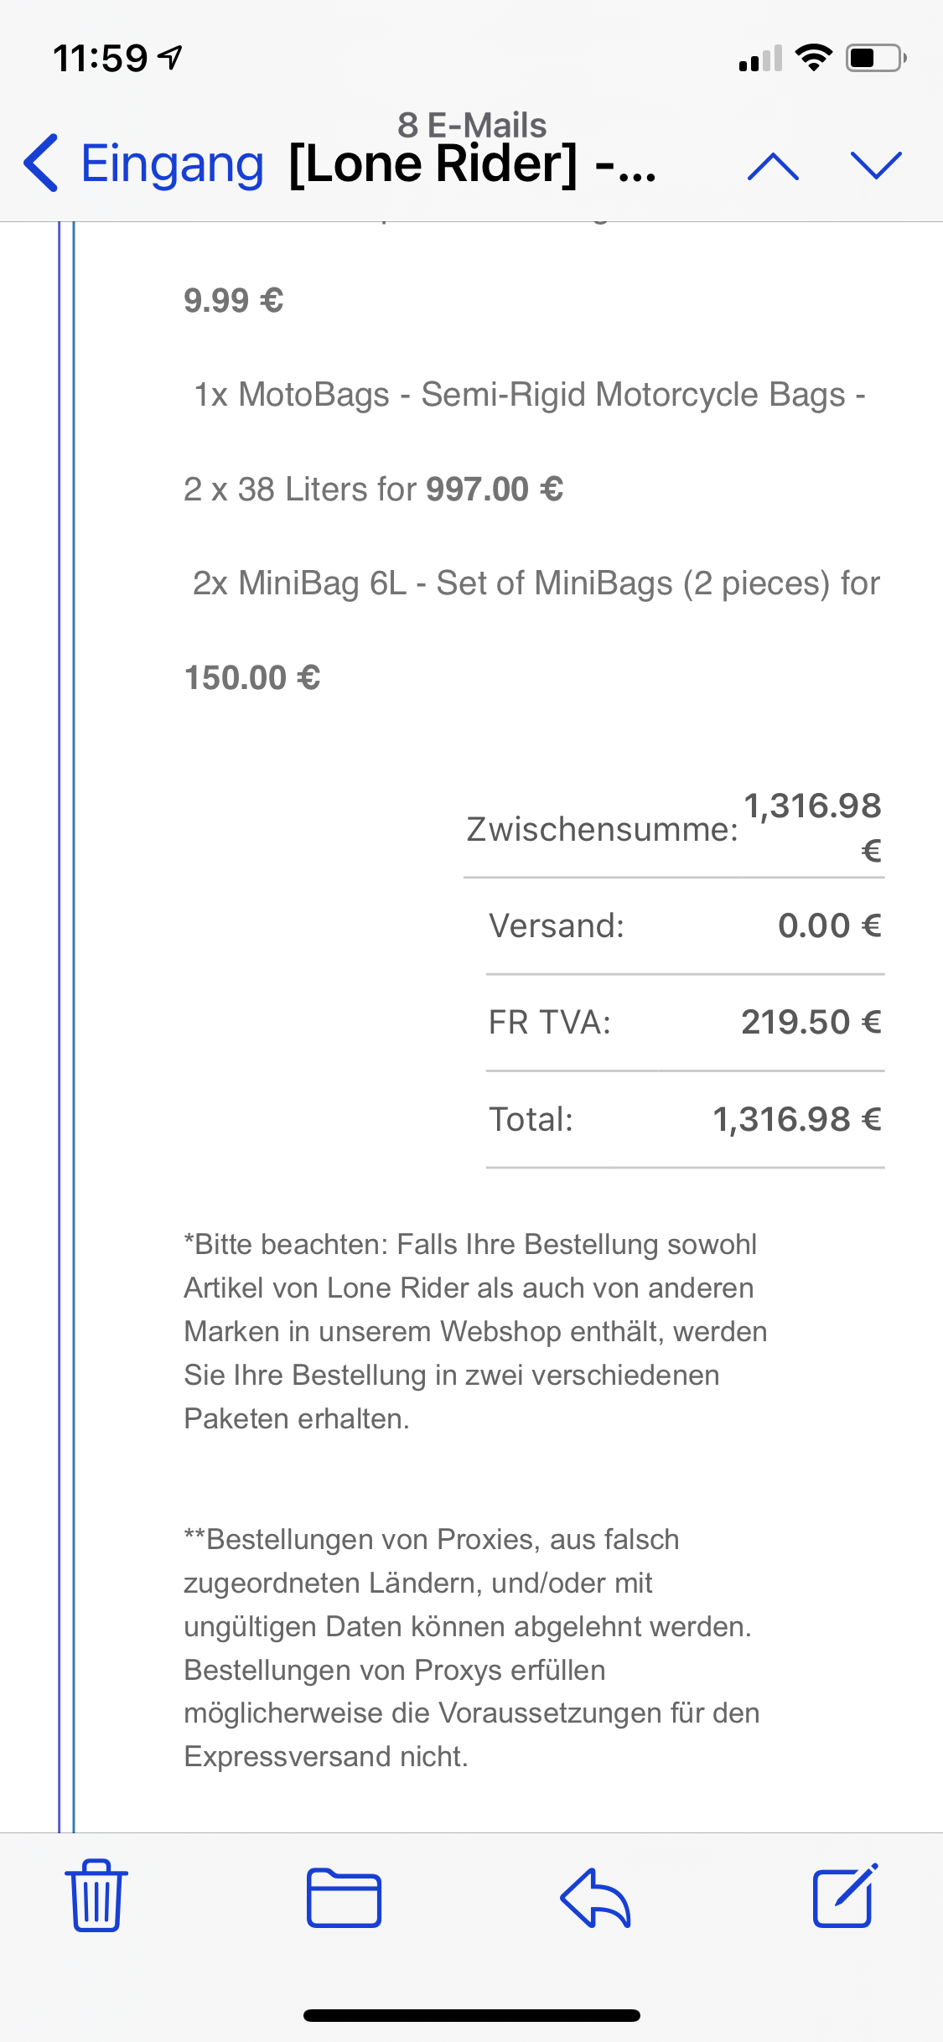Click the location arrow beside the clock
Image resolution: width=943 pixels, height=2042 pixels.
coord(171,58)
